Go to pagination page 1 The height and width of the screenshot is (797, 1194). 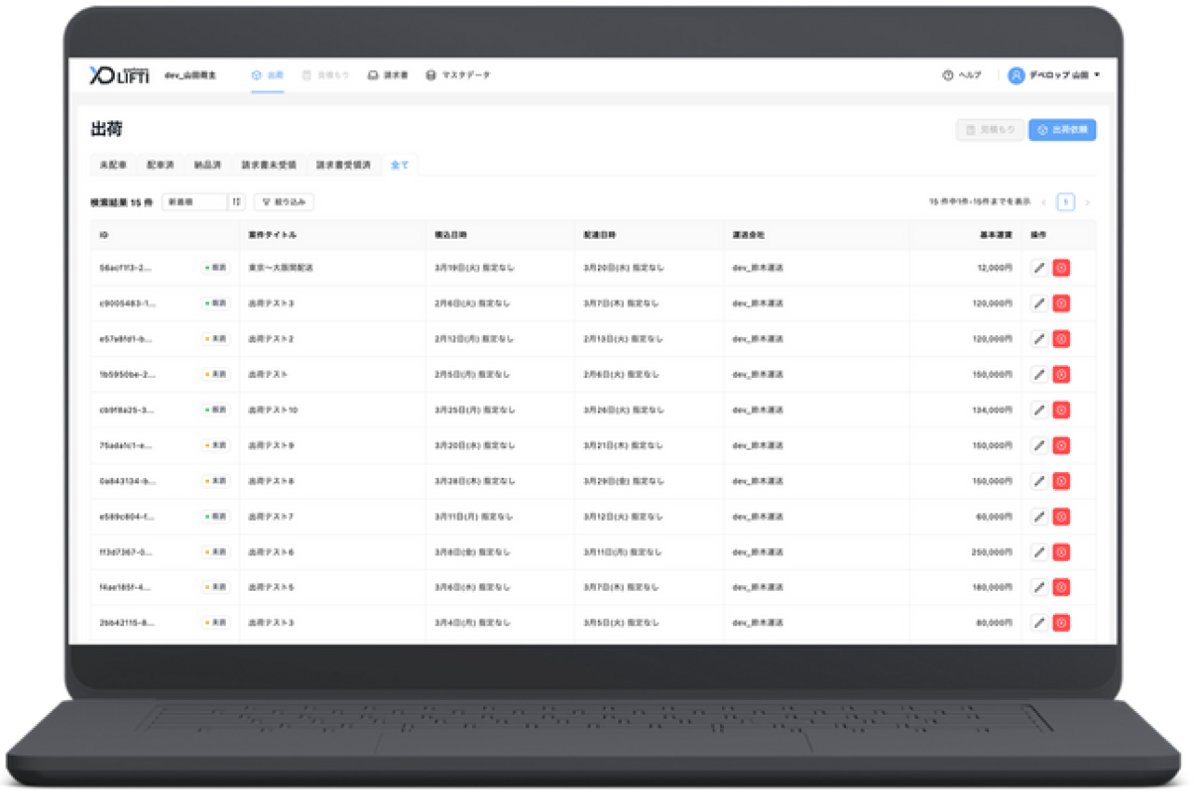pyautogui.click(x=1065, y=202)
